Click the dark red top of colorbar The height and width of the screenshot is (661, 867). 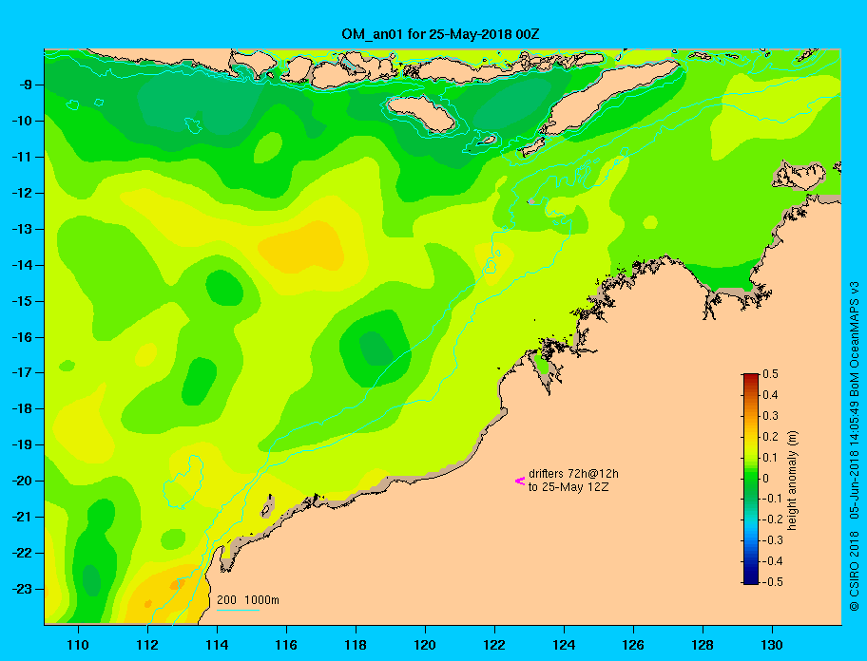point(751,378)
